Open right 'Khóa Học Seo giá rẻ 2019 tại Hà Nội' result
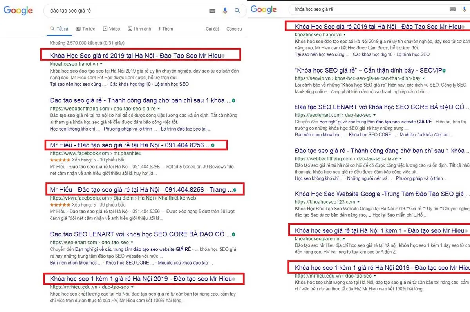 click(x=378, y=27)
